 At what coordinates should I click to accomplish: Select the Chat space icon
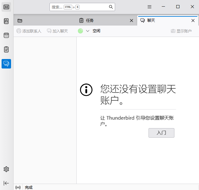pyautogui.click(x=6, y=64)
